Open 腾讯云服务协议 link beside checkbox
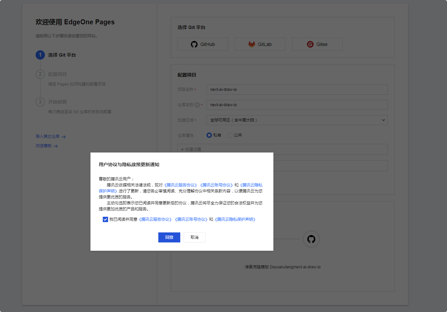Viewport: 447px width, 312px height. click(x=155, y=219)
